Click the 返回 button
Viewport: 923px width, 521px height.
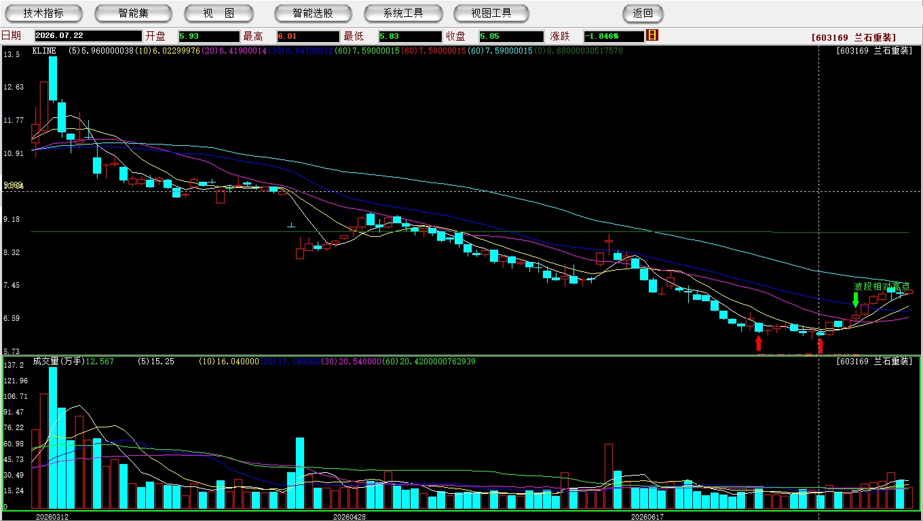[x=643, y=13]
